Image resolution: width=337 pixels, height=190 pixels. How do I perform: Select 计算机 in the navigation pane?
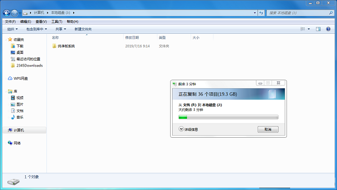(x=19, y=130)
